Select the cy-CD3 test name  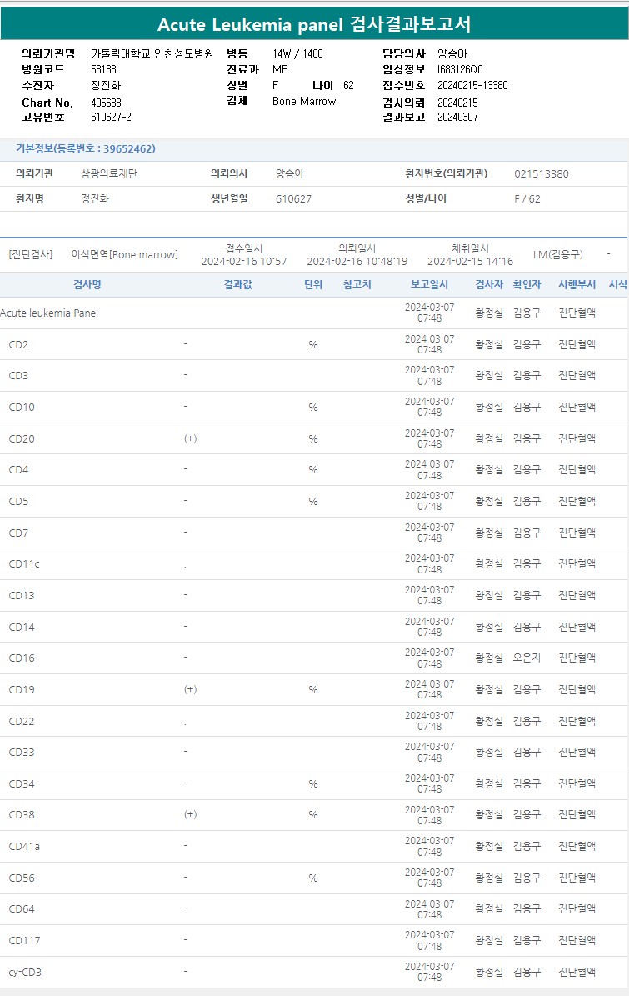(25, 972)
